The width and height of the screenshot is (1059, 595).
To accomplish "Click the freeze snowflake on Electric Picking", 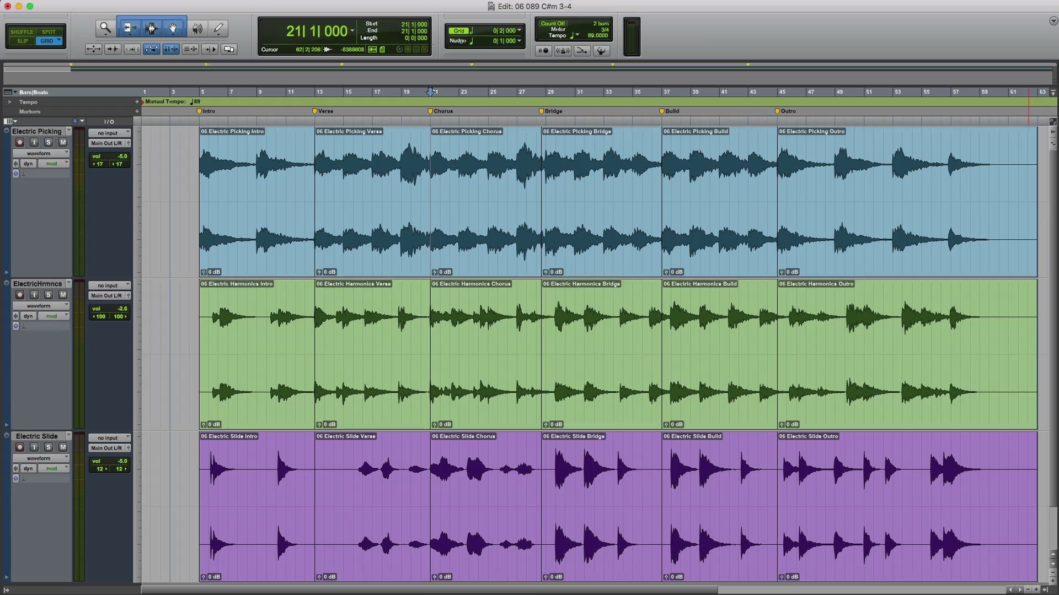I will point(15,164).
